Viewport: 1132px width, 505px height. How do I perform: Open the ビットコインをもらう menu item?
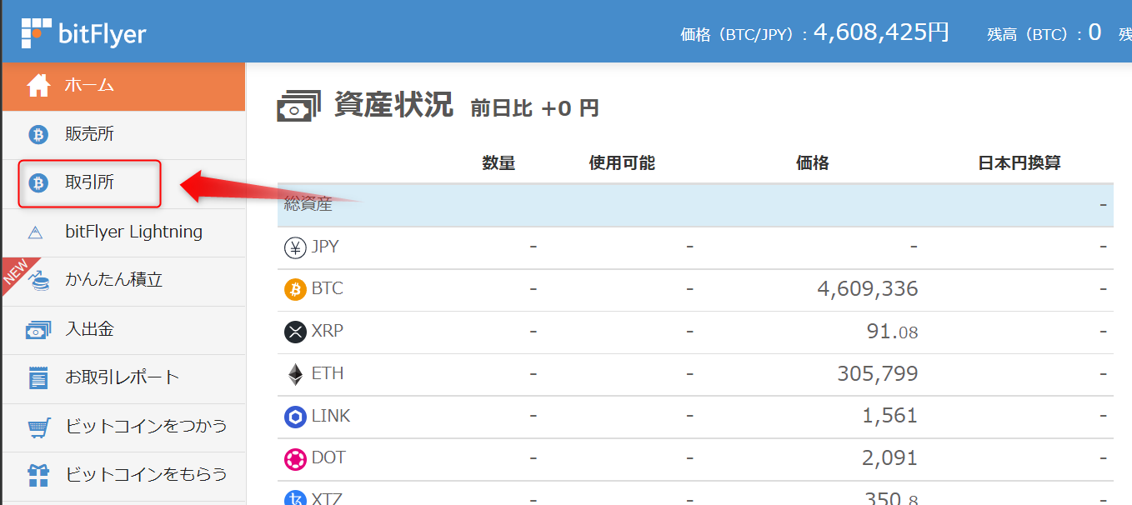click(123, 476)
